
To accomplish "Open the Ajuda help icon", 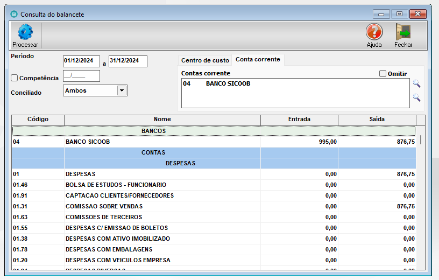I will pos(374,32).
